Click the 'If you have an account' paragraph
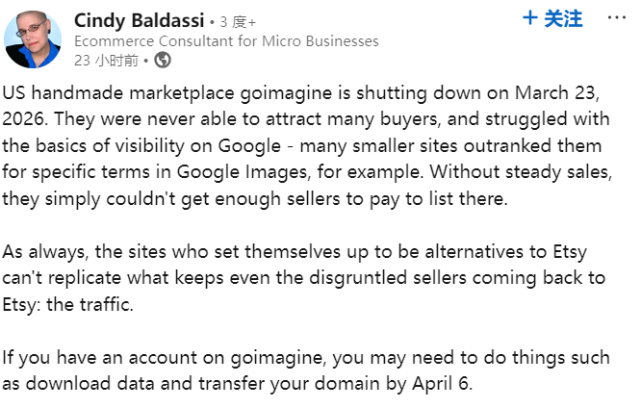 click(x=308, y=370)
